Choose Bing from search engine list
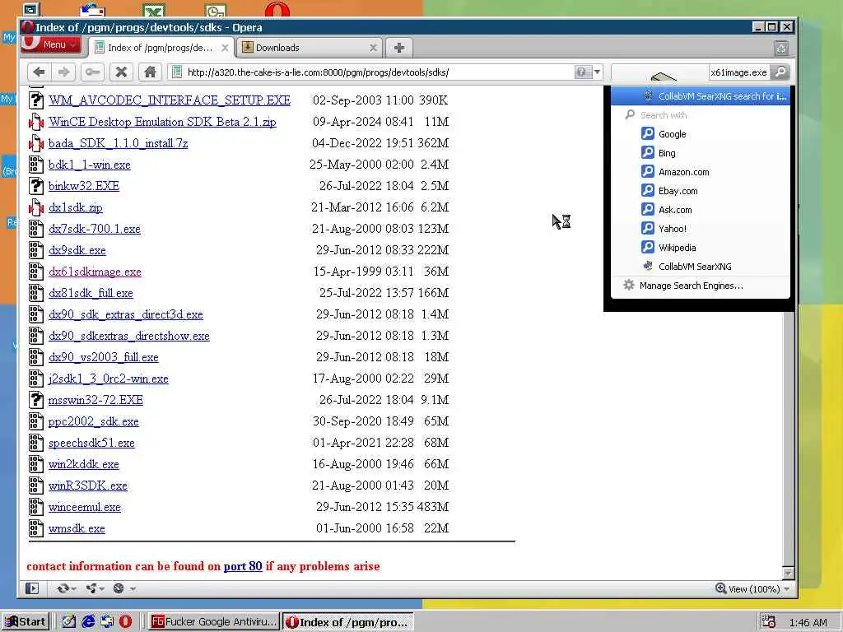Viewport: 843px width, 632px height. coord(701,153)
